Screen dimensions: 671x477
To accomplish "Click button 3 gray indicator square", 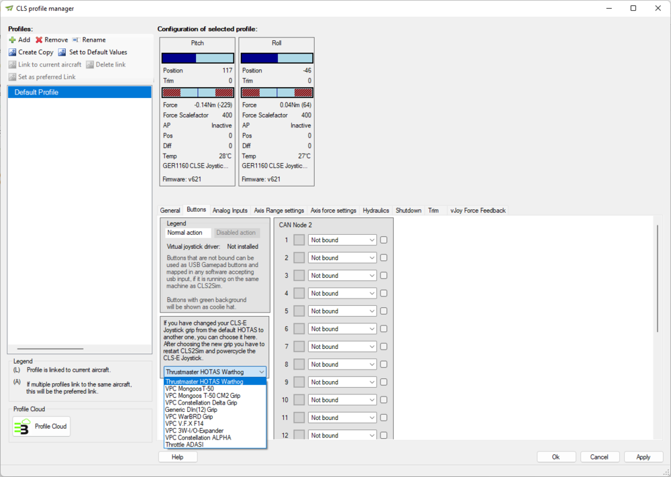I will tap(299, 276).
